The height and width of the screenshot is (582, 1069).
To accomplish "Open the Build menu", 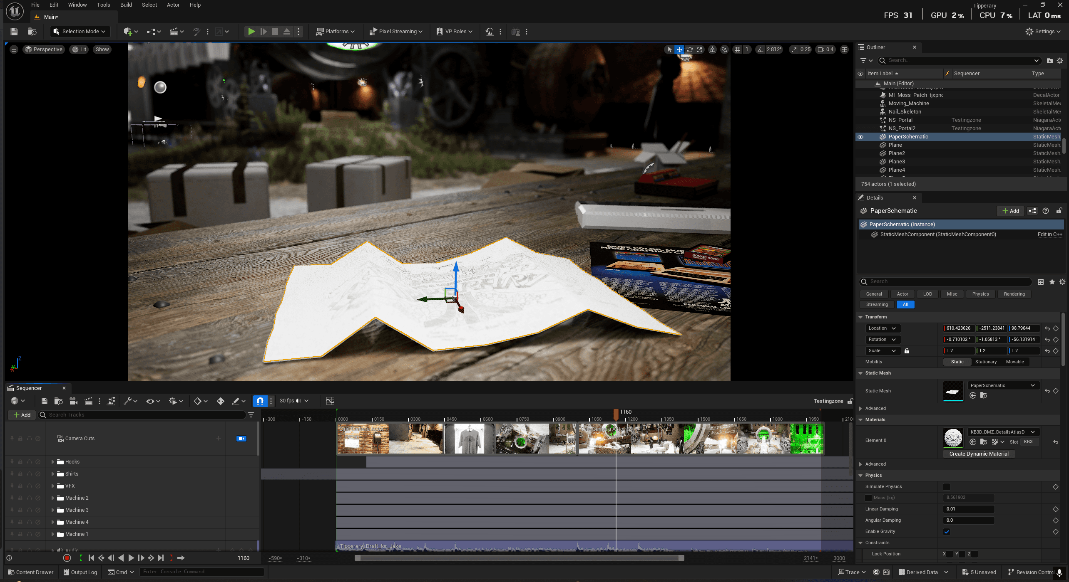I will tap(126, 5).
